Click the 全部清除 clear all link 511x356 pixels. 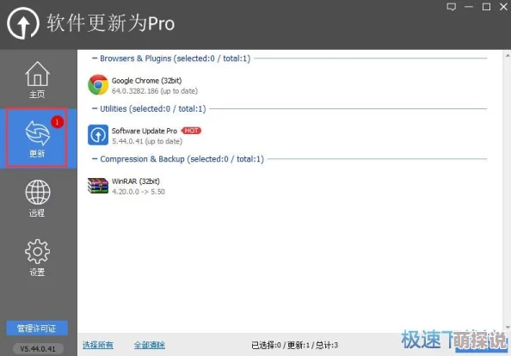(150, 345)
